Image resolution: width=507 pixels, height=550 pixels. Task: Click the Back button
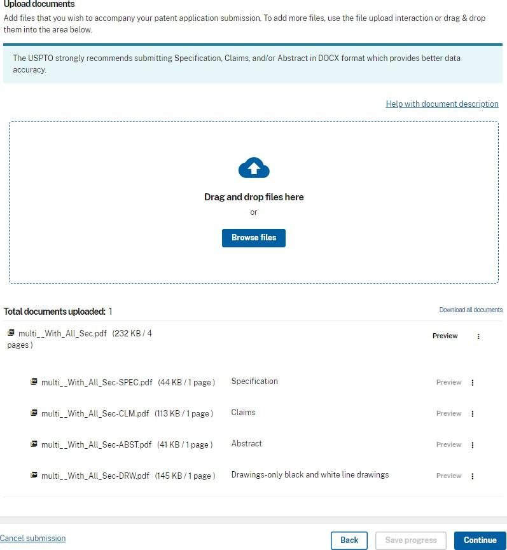coord(349,540)
